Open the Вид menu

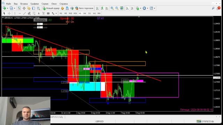(16, 3)
